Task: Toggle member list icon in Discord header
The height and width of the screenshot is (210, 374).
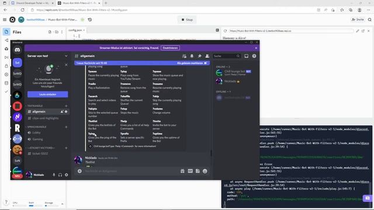Action: coord(207,56)
